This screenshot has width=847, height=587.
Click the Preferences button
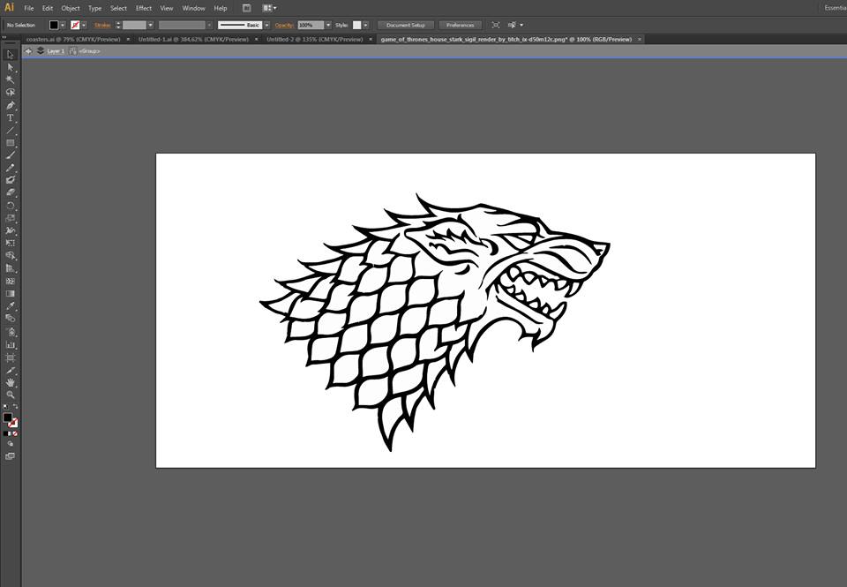click(461, 25)
